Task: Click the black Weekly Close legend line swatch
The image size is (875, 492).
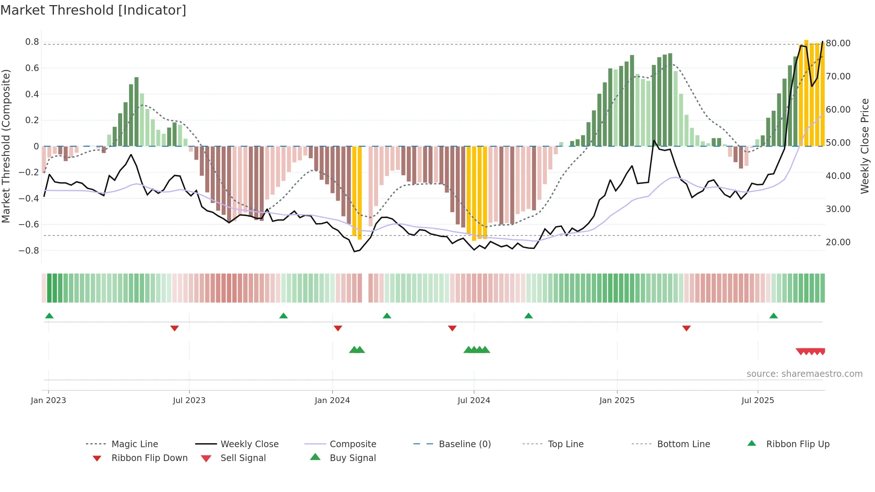Action: point(206,444)
